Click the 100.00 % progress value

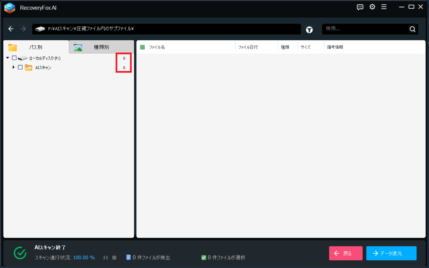click(x=84, y=258)
